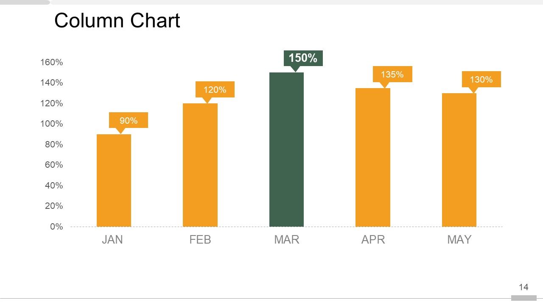Select the MAR category axis label
The image size is (543, 305).
click(x=286, y=240)
